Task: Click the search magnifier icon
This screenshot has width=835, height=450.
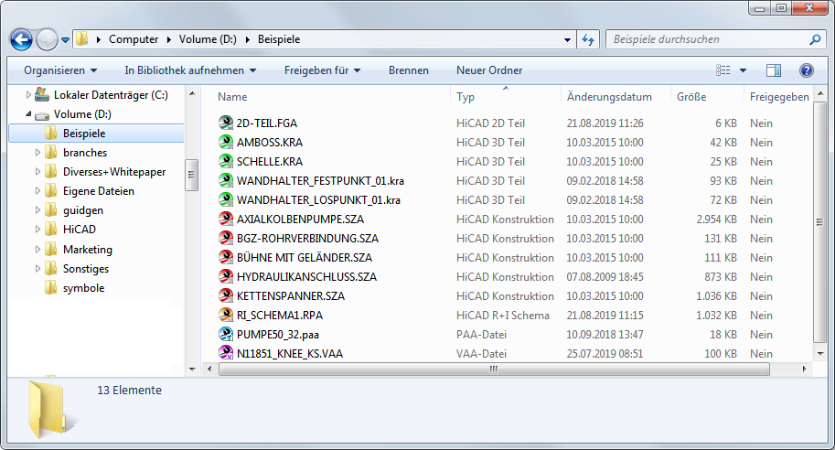Action: point(815,39)
